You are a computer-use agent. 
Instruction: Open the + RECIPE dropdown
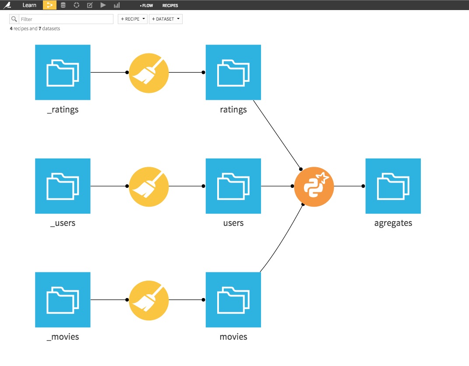click(133, 19)
